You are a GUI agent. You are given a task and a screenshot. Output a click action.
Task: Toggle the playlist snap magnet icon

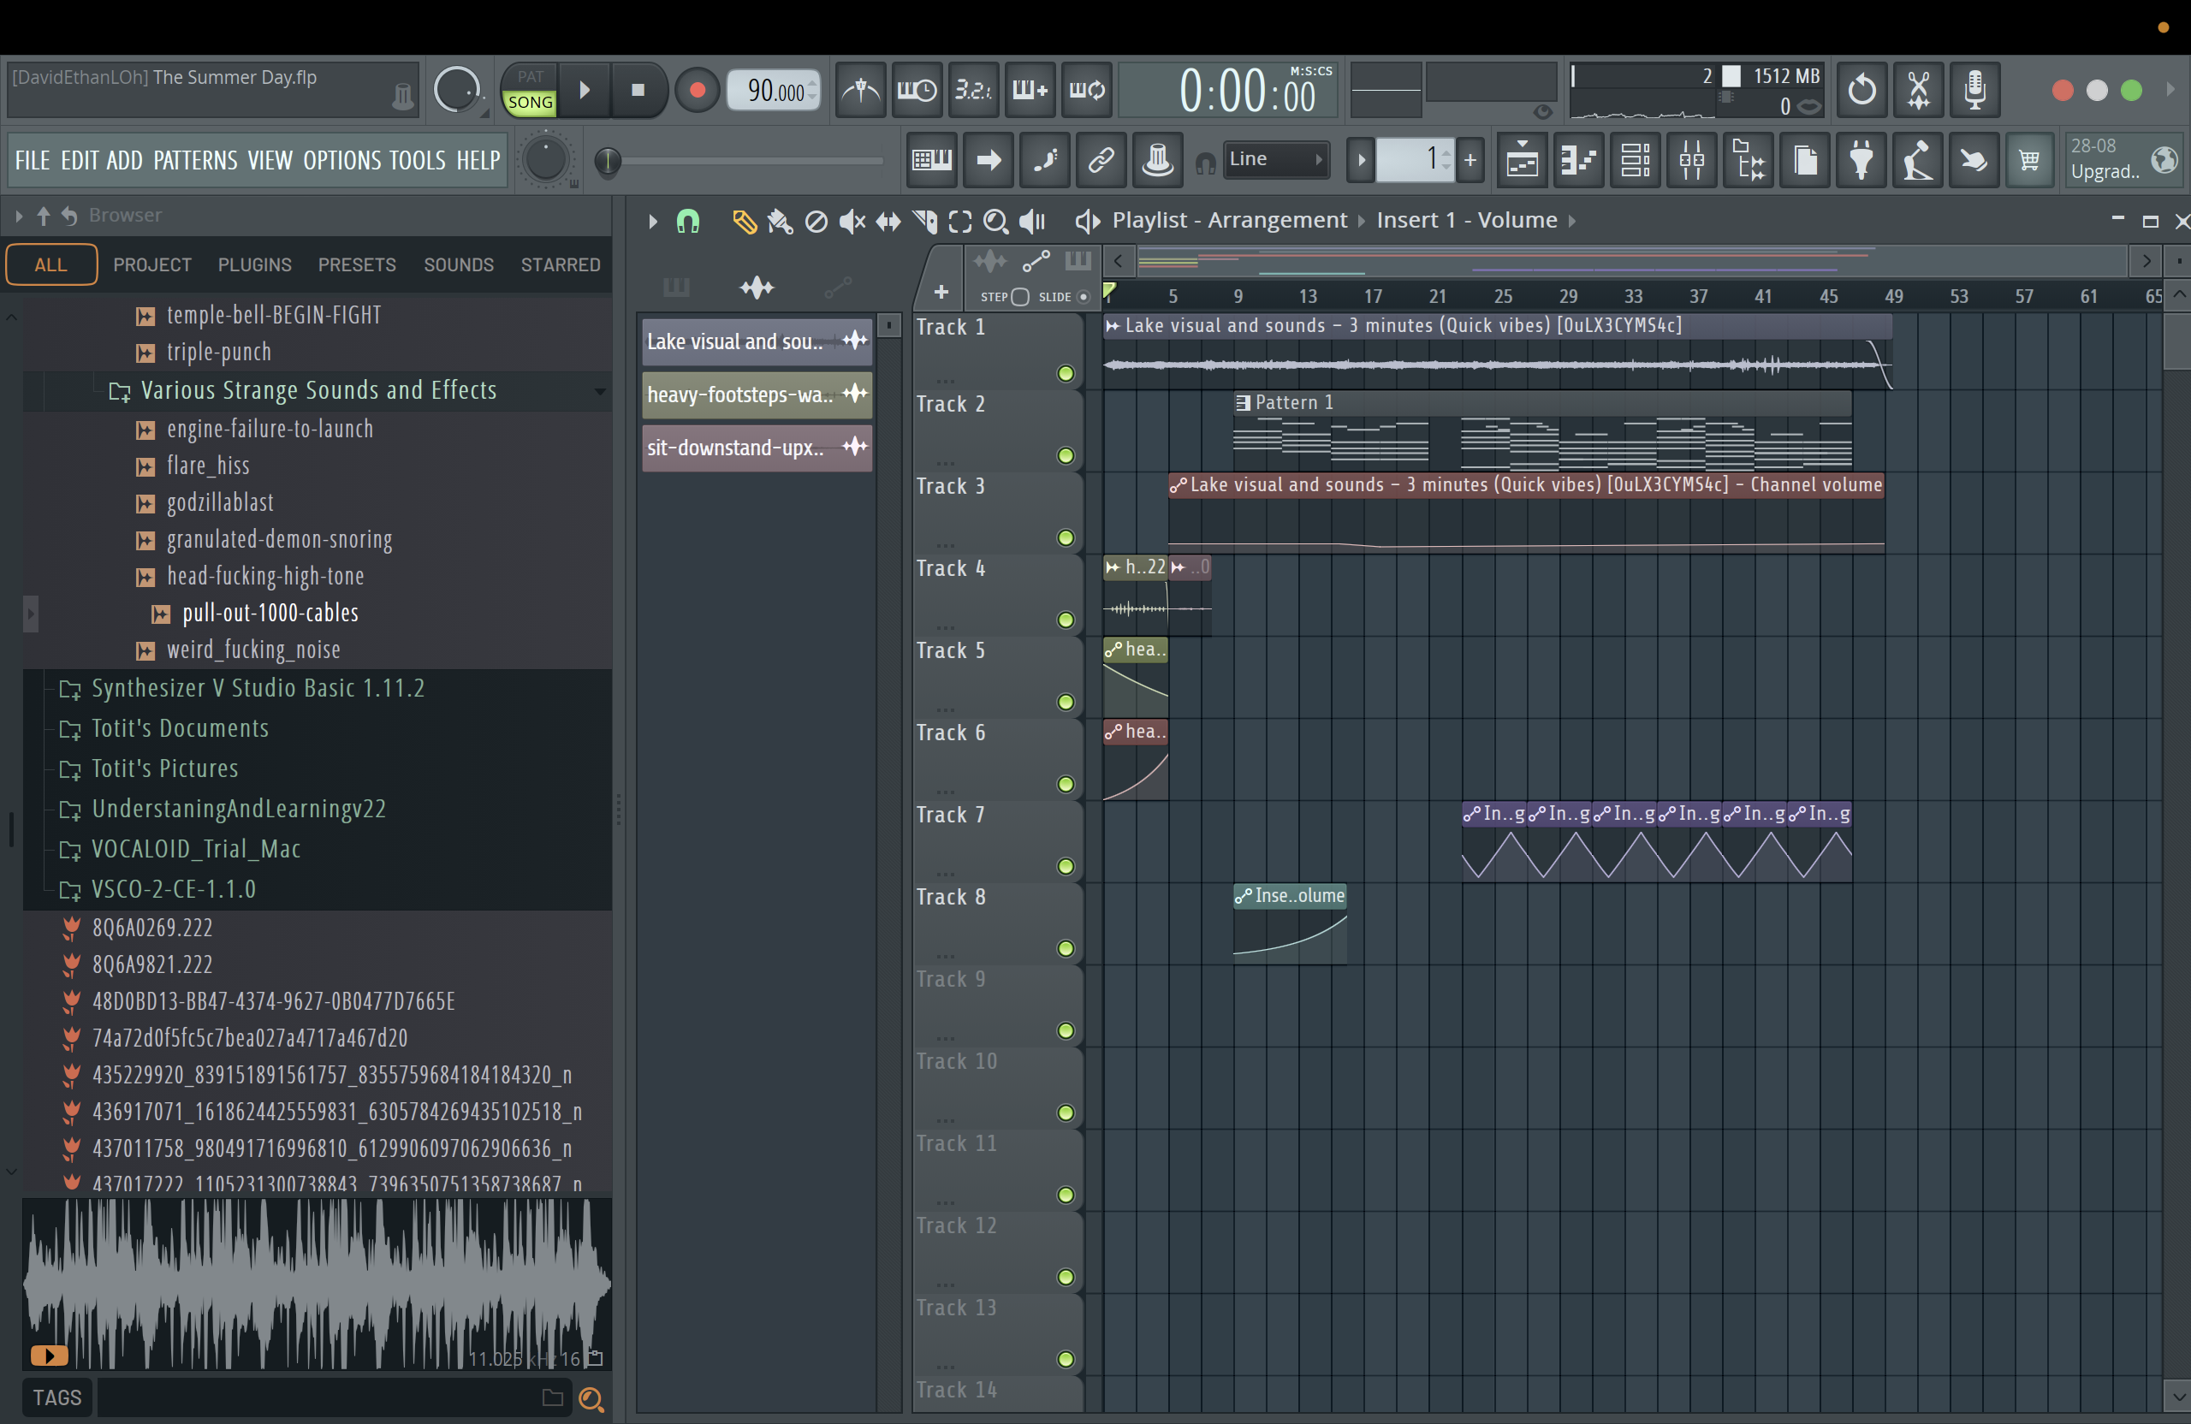(687, 221)
